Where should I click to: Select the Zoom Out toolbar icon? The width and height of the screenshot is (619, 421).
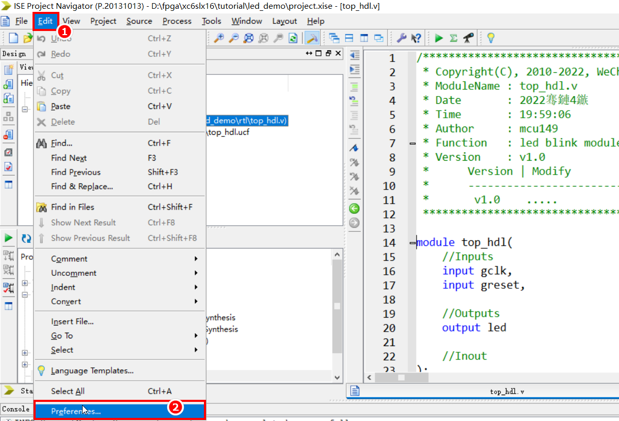coord(234,38)
